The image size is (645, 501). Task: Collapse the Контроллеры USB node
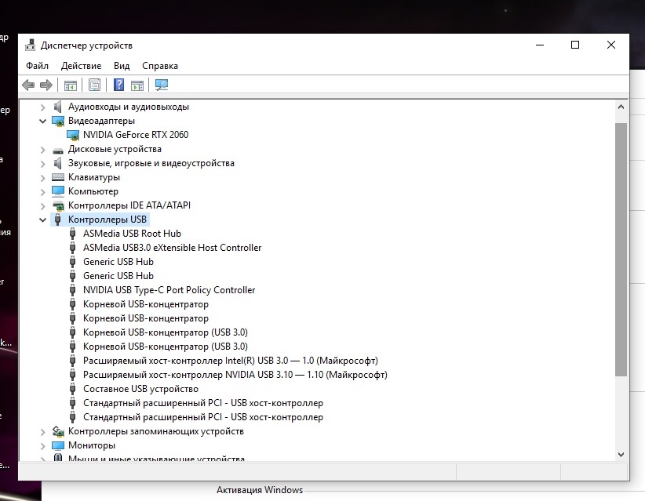tap(43, 220)
